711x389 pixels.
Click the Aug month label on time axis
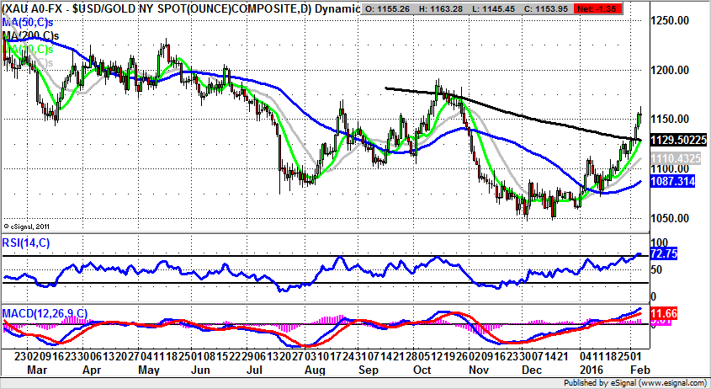316,370
